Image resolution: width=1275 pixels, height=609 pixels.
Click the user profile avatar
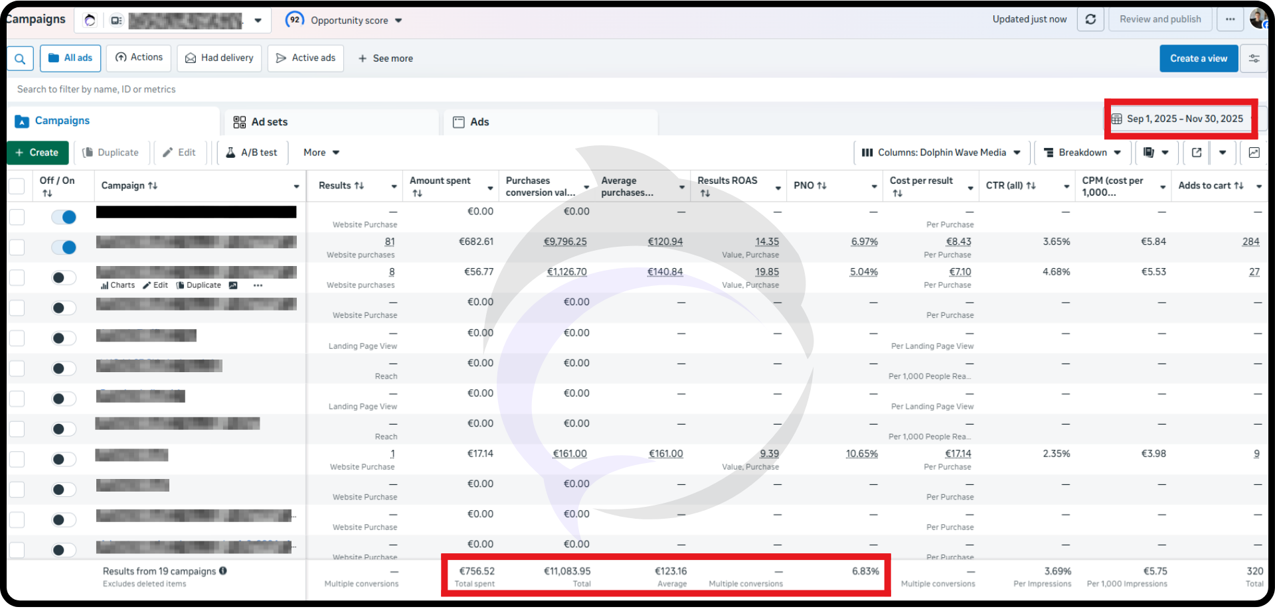point(1258,19)
